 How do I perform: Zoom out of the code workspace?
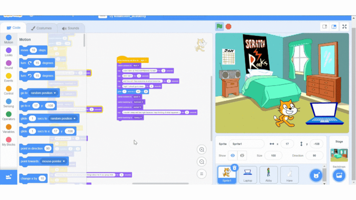tap(201, 162)
